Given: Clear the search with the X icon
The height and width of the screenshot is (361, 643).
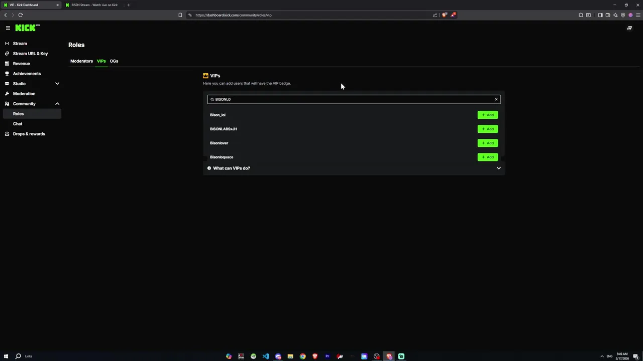Looking at the screenshot, I should point(496,99).
